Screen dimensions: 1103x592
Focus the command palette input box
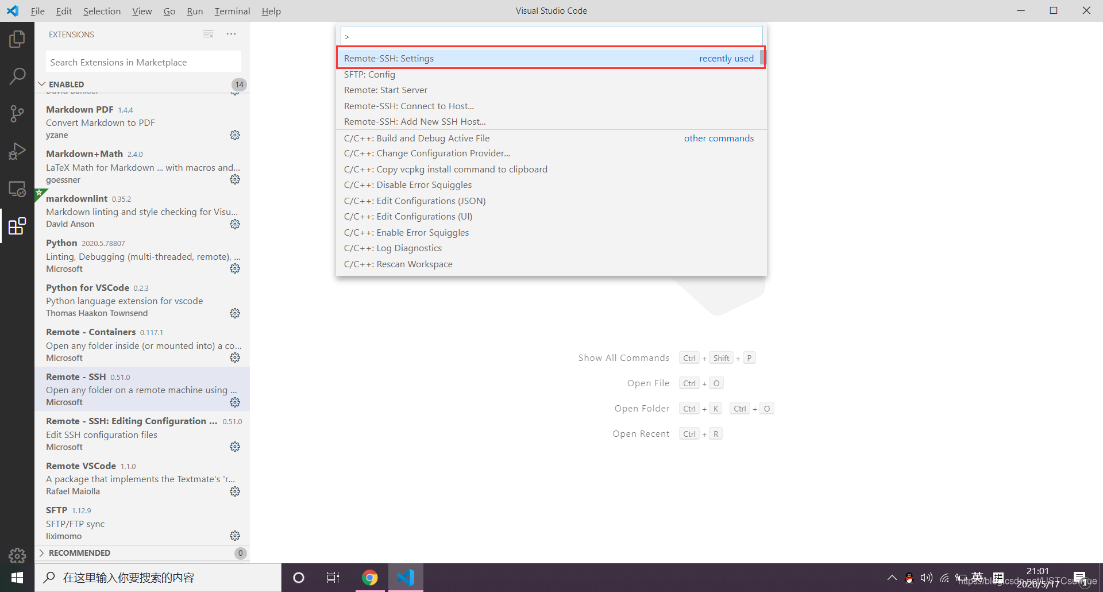tap(551, 36)
